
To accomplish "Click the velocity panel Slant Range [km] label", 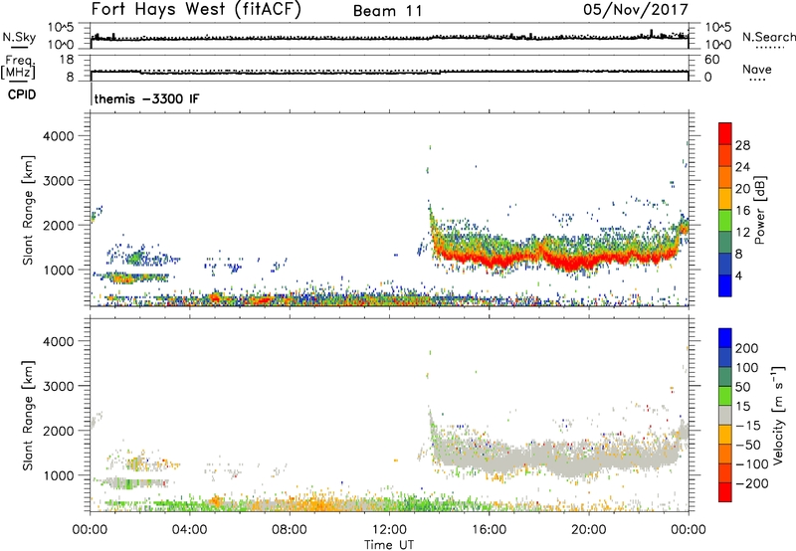I will point(28,415).
